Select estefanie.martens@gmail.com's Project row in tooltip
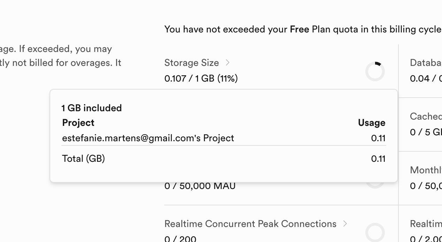442x242 pixels. (148, 138)
